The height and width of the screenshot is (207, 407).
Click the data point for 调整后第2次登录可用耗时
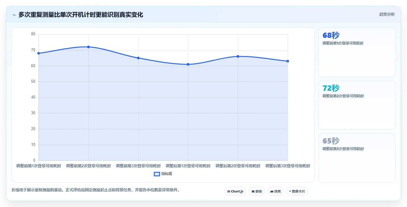238,56
